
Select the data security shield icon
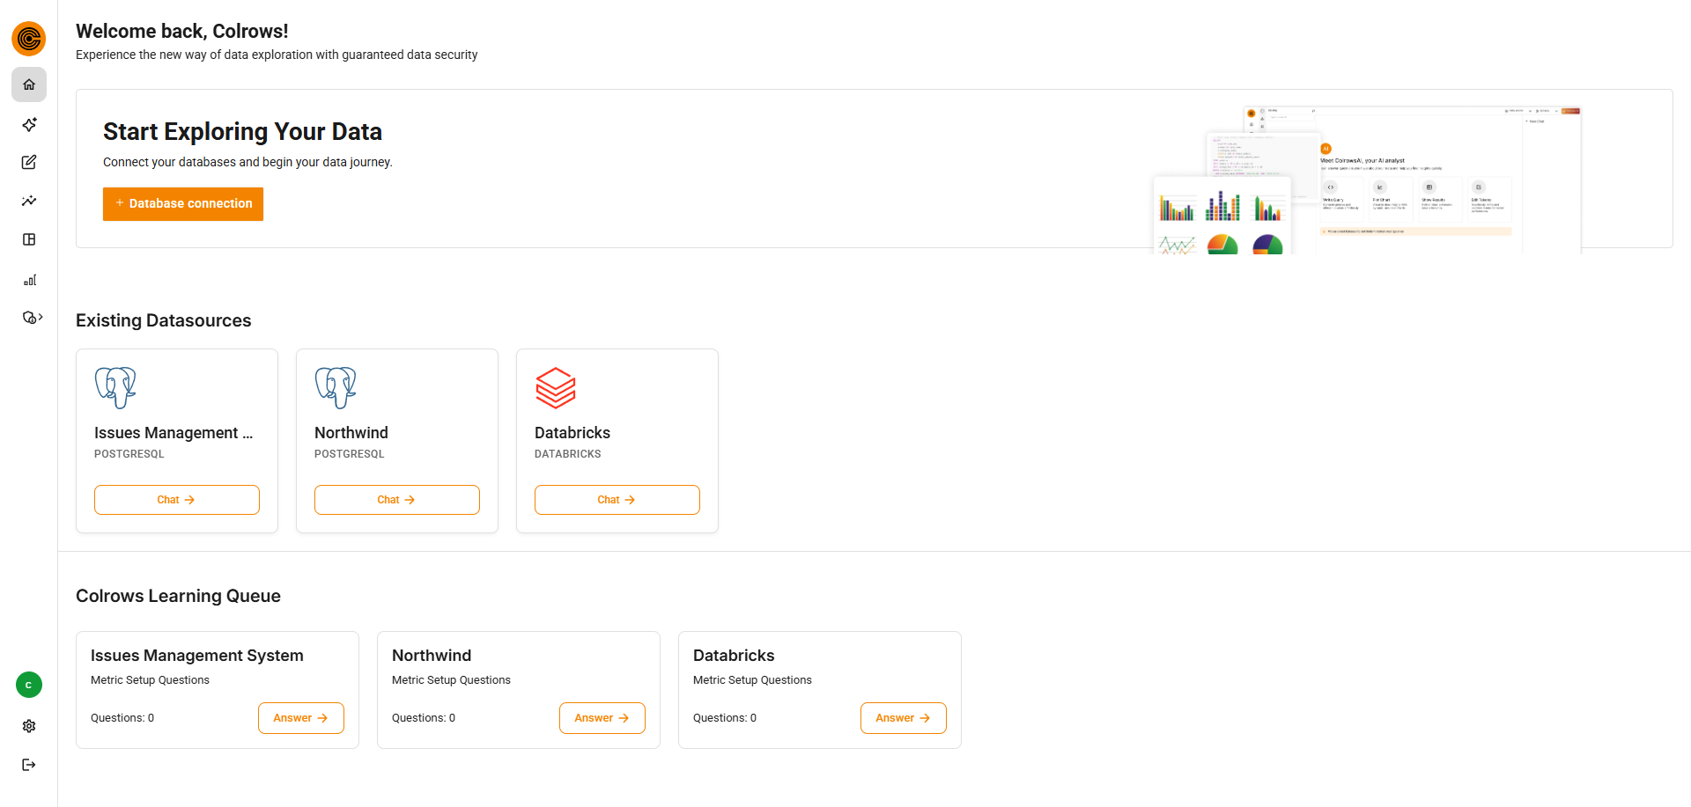[x=29, y=317]
